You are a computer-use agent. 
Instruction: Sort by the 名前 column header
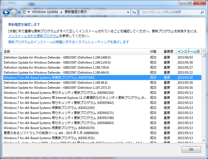[75, 51]
